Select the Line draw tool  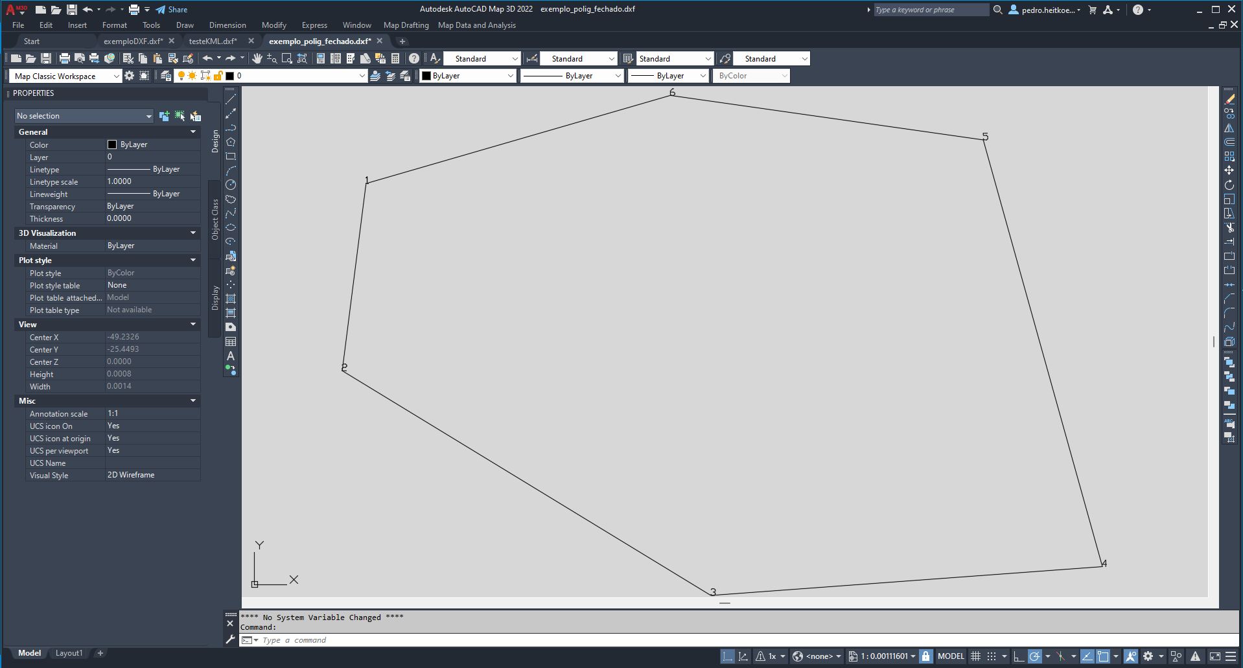231,99
